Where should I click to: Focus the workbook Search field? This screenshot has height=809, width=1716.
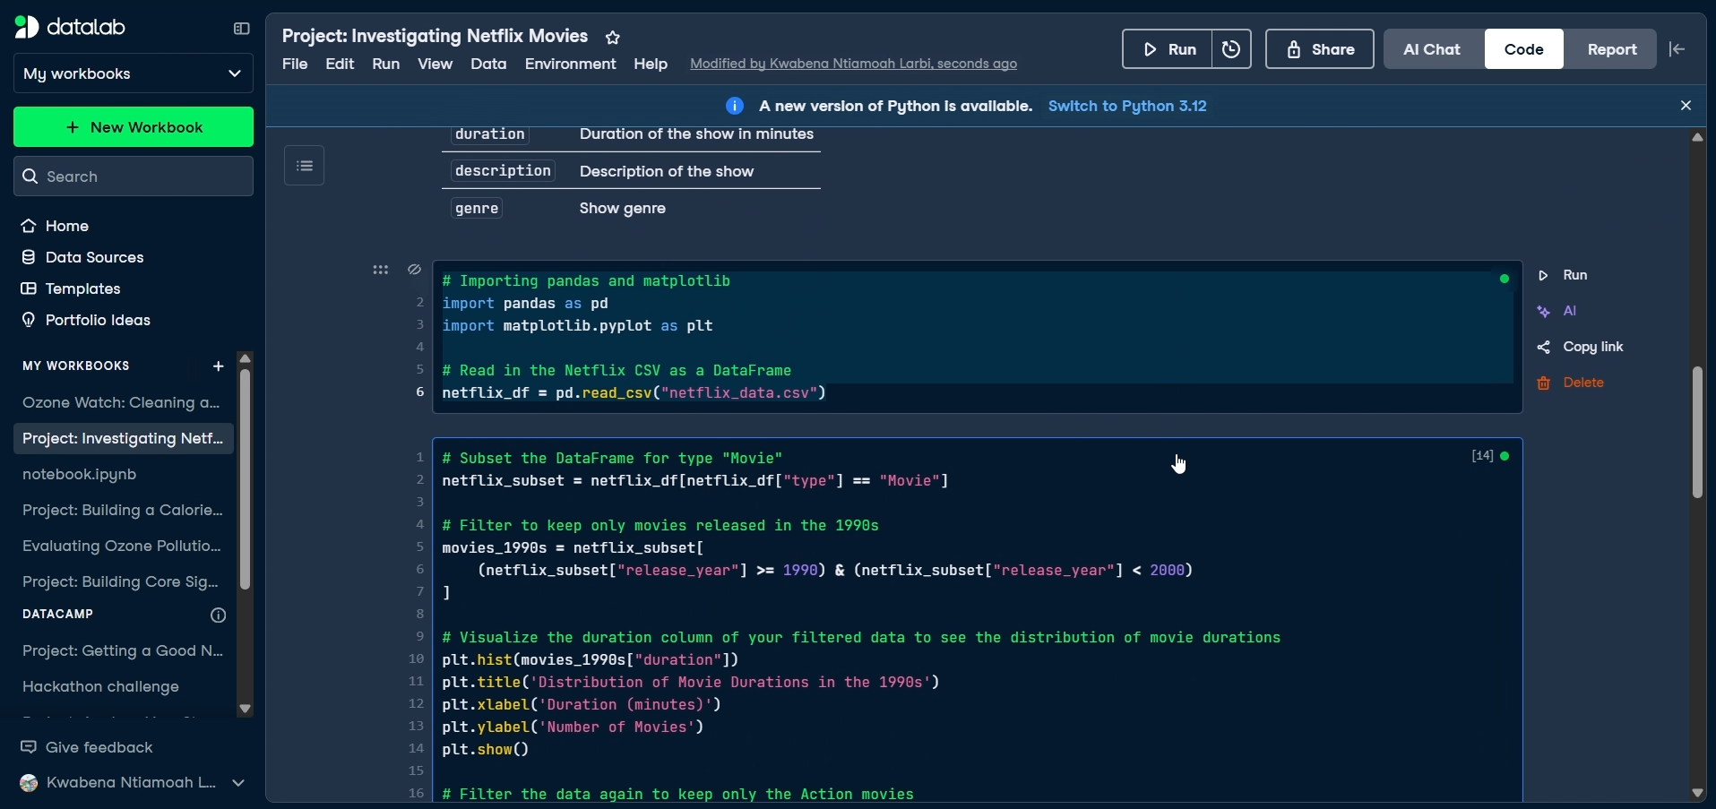(x=134, y=176)
